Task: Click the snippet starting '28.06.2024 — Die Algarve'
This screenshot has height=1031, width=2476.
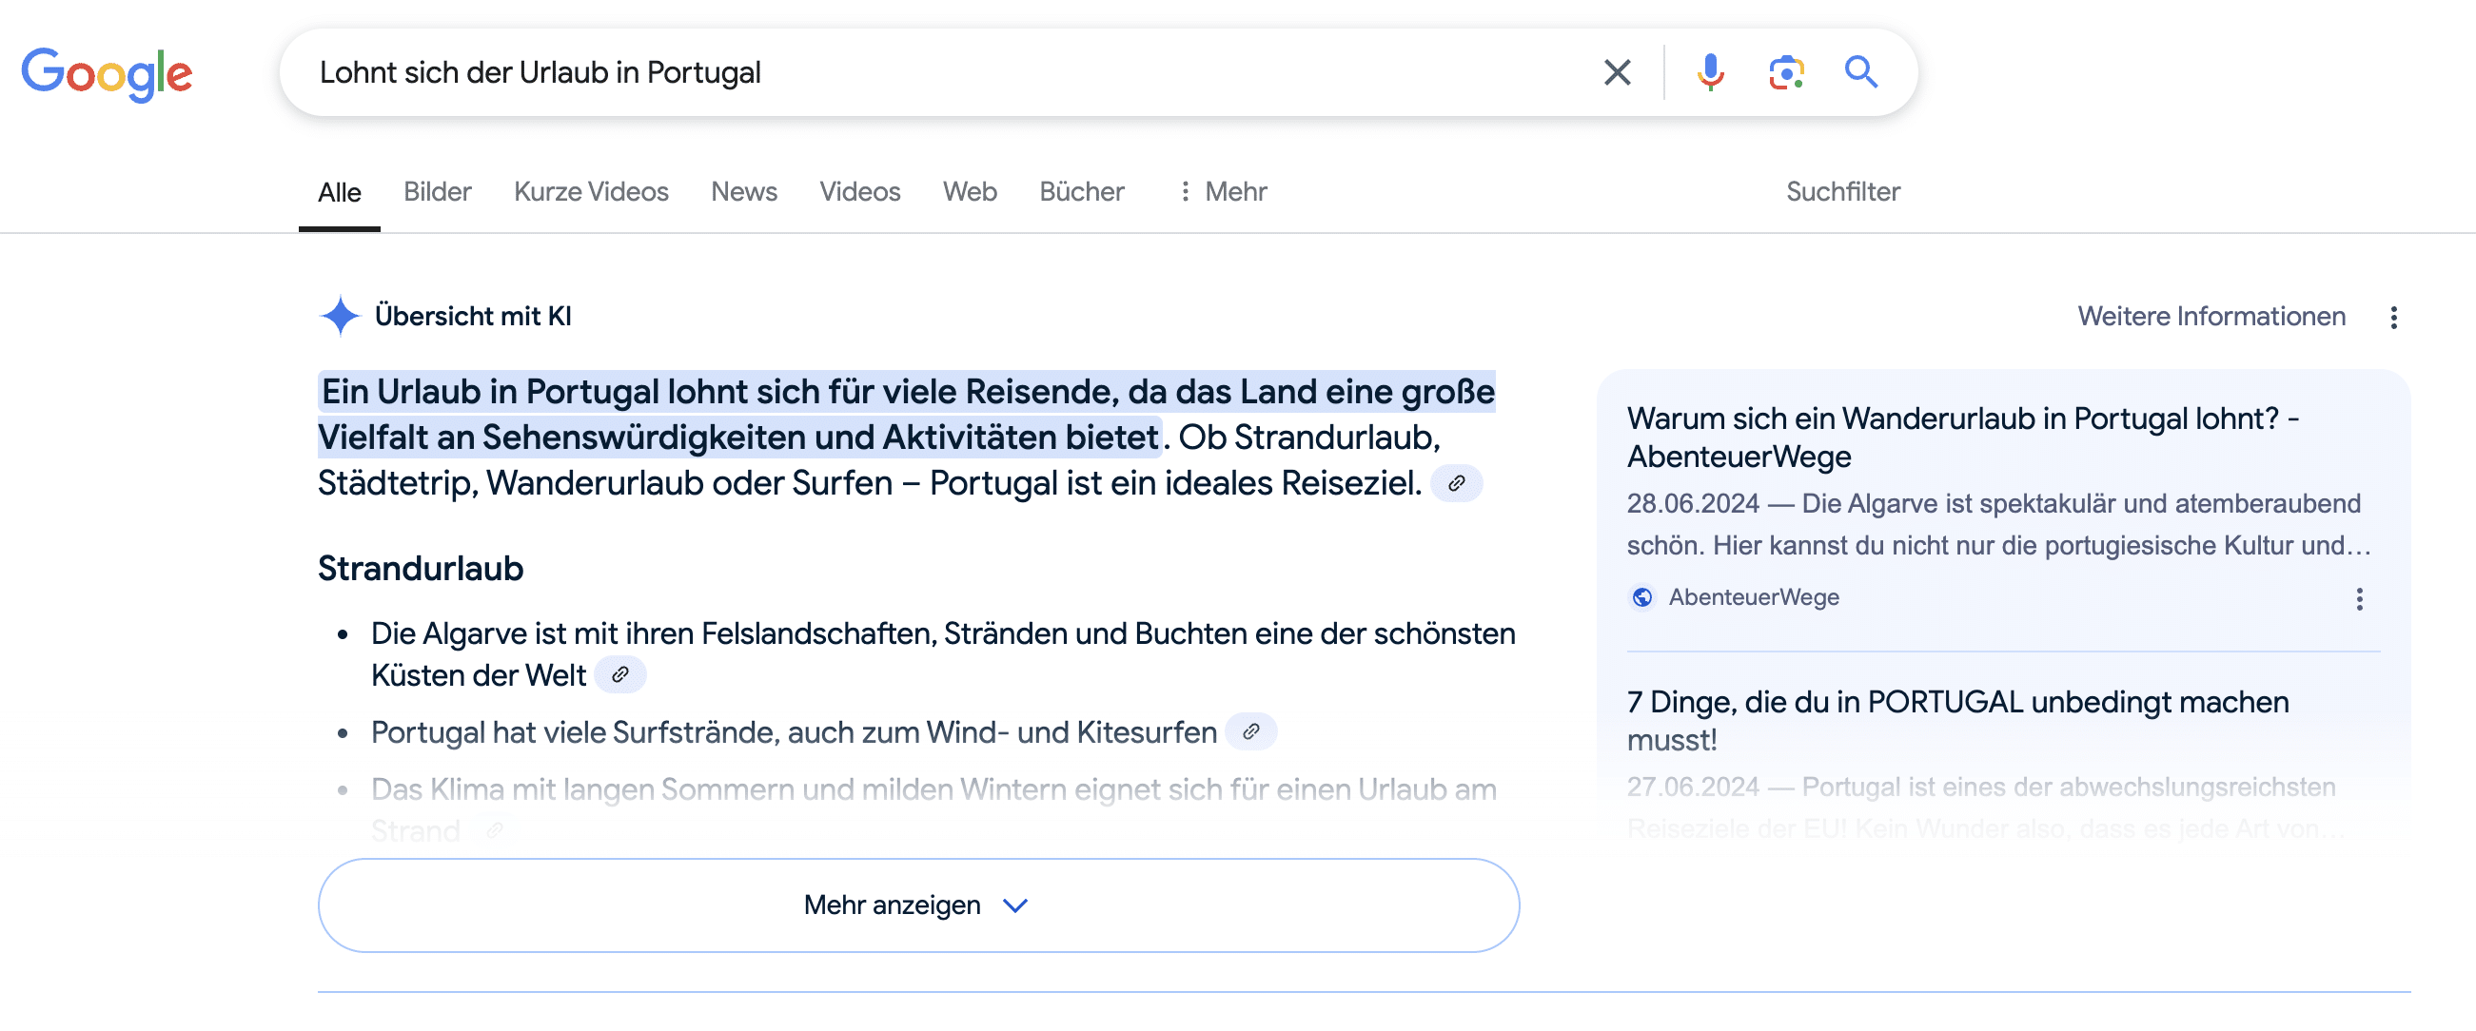Action: (x=1999, y=525)
